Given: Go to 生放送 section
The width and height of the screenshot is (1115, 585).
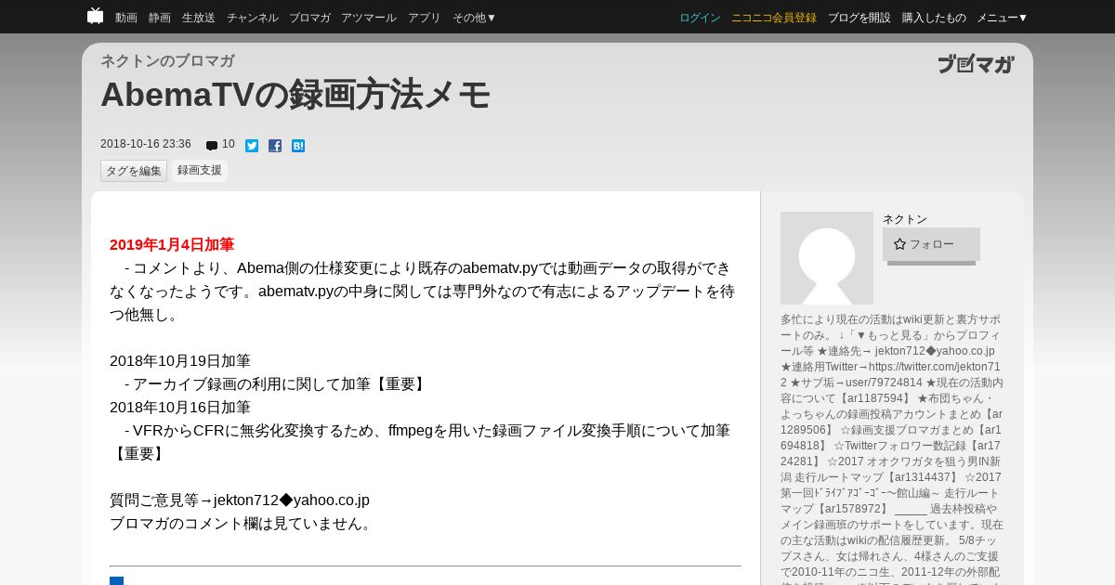Looking at the screenshot, I should click(199, 18).
